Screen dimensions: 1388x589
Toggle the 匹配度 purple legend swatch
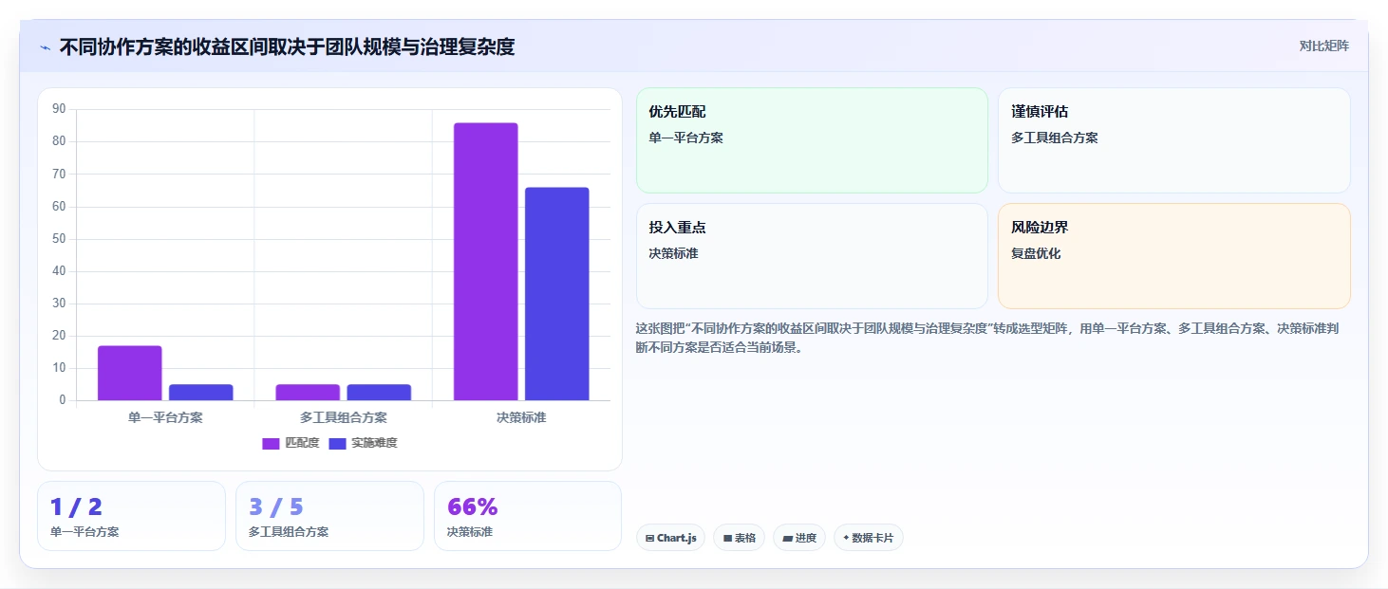[x=271, y=443]
